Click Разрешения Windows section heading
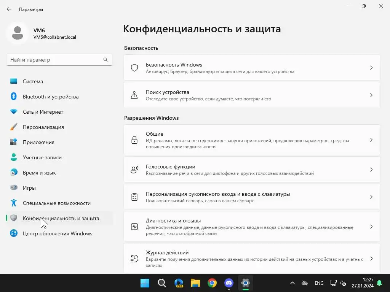This screenshot has height=292, width=390. 152,118
